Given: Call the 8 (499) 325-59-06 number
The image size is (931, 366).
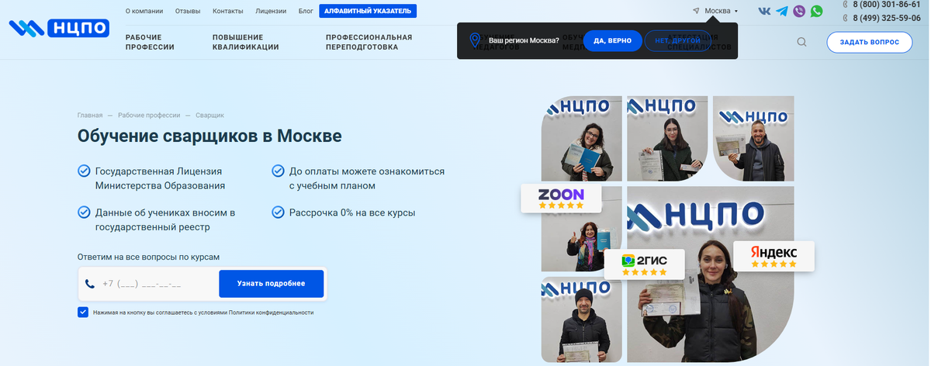Looking at the screenshot, I should 886,17.
